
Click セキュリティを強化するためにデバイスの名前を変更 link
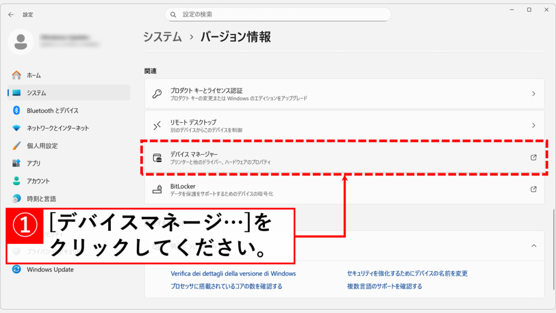(x=407, y=273)
